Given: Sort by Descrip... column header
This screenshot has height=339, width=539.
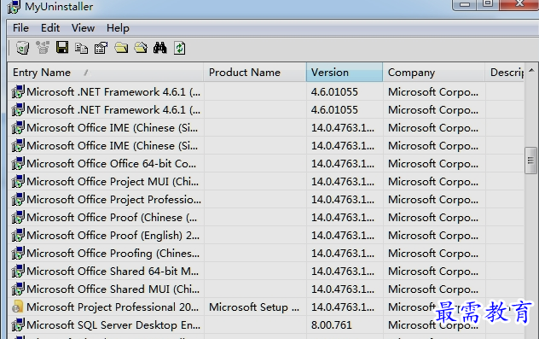Looking at the screenshot, I should click(x=505, y=73).
